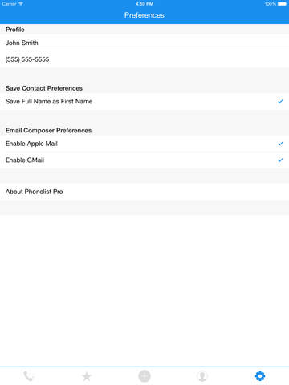Click the clock time in status bar

[x=144, y=4]
